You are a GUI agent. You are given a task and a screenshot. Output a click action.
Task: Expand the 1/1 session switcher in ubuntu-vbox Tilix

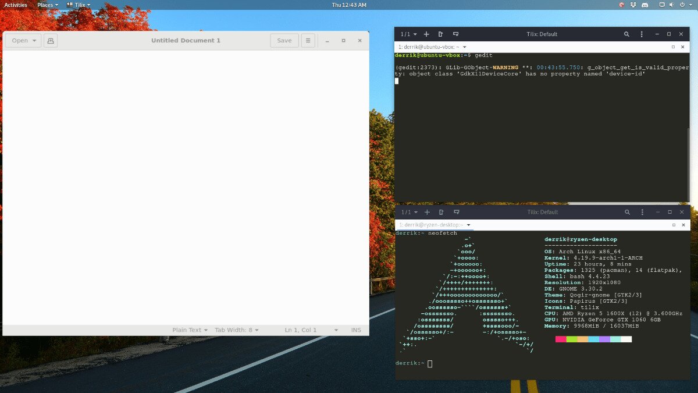[409, 34]
